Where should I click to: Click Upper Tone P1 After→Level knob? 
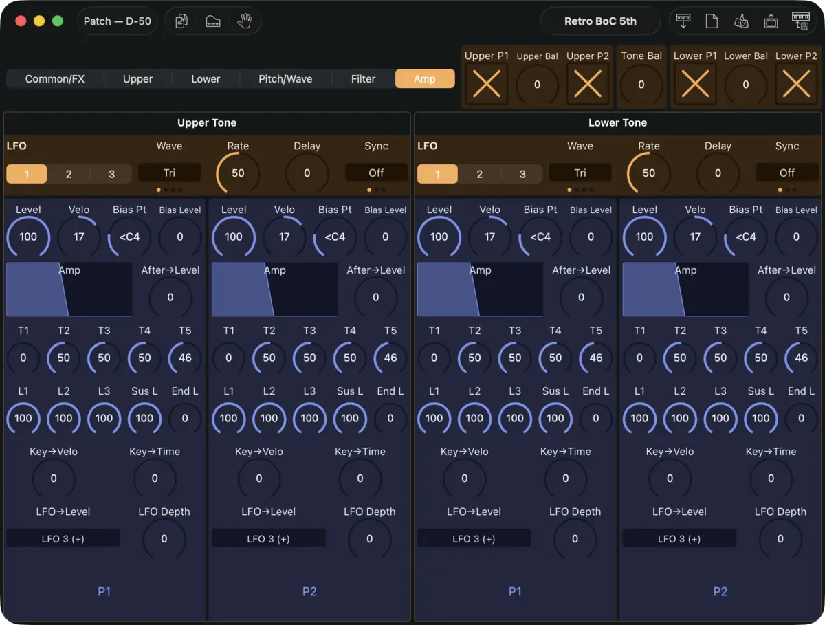[x=170, y=297]
